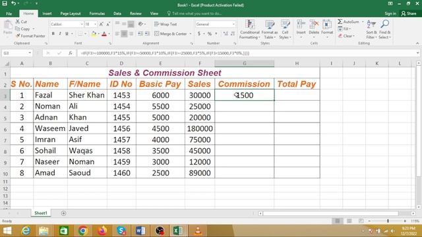422x237 pixels.
Task: Click the Merge & Center button
Action: tap(171, 34)
